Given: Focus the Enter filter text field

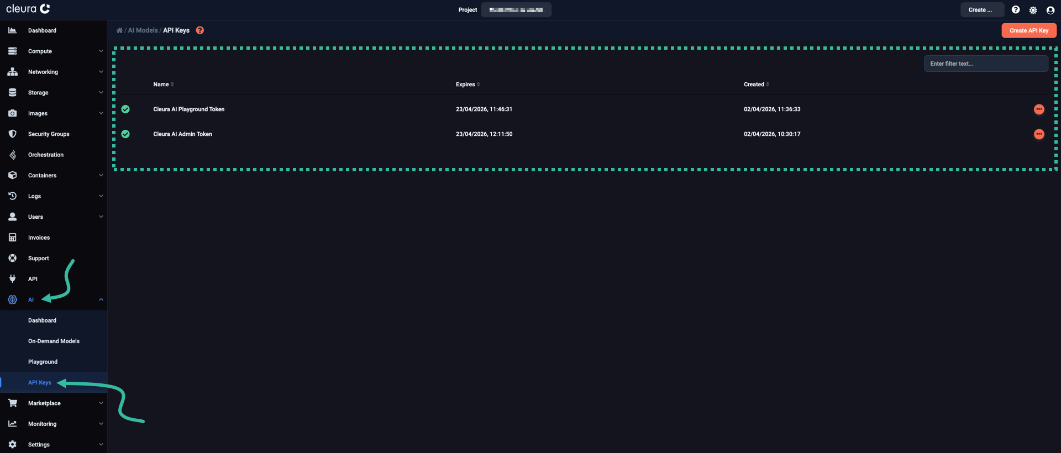Looking at the screenshot, I should (986, 64).
